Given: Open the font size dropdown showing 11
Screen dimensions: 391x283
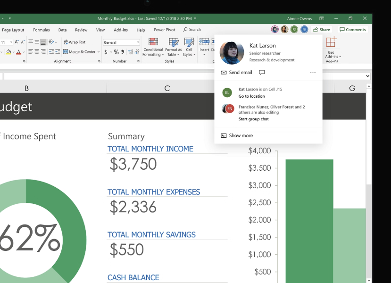Looking at the screenshot, I should pos(11,42).
